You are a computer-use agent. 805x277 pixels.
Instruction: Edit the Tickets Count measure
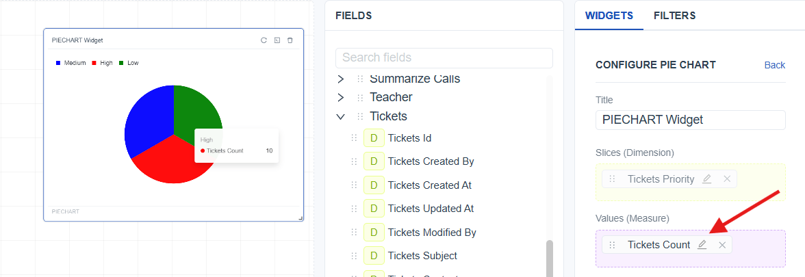click(702, 245)
